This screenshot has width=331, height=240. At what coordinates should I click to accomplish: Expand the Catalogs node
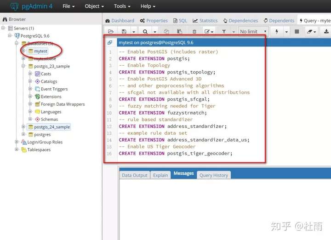[30, 81]
